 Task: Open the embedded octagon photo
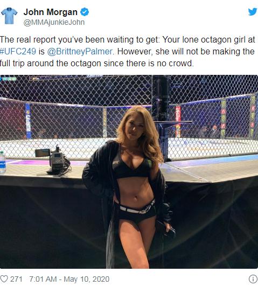129,172
